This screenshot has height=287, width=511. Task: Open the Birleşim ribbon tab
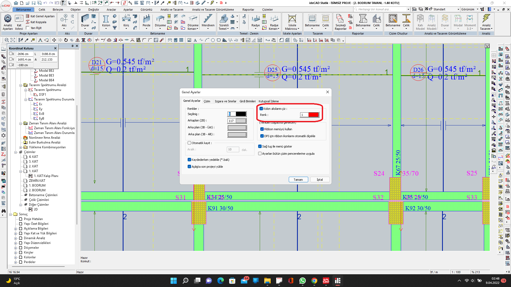pyautogui.click(x=58, y=10)
